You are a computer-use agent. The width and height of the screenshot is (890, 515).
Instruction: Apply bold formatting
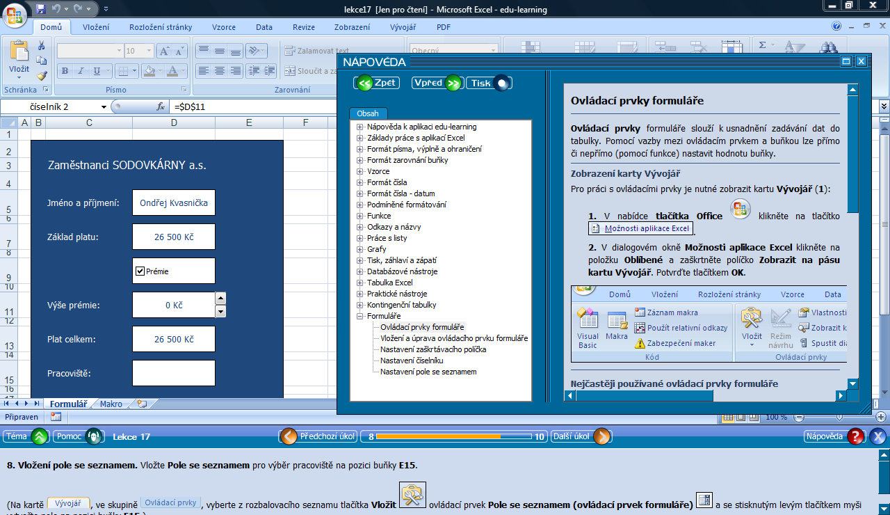coord(65,71)
